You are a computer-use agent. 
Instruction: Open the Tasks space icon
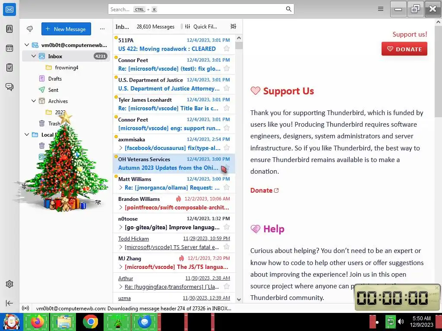pos(9,68)
